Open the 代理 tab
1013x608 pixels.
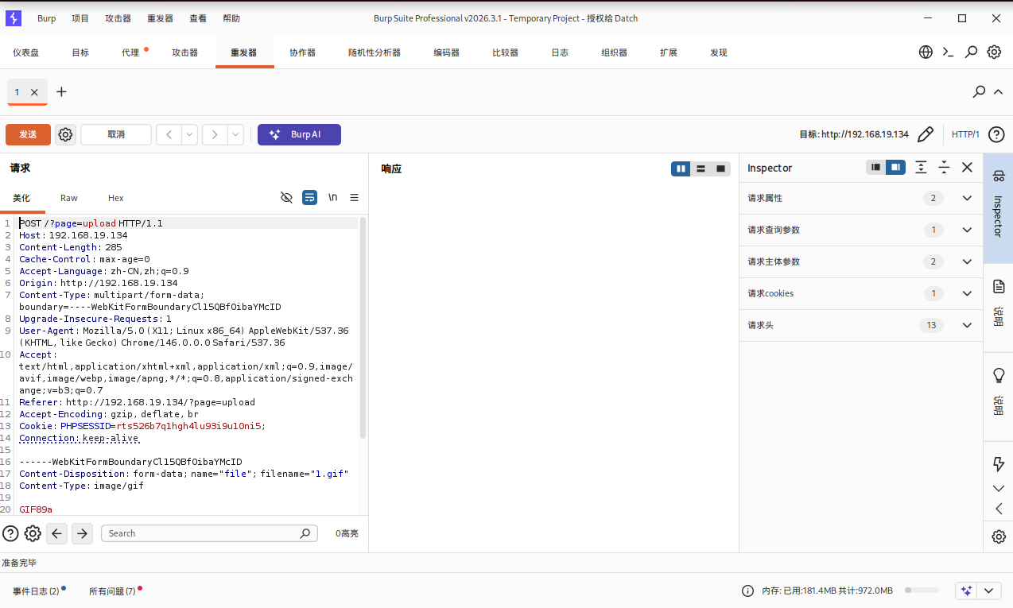point(130,52)
